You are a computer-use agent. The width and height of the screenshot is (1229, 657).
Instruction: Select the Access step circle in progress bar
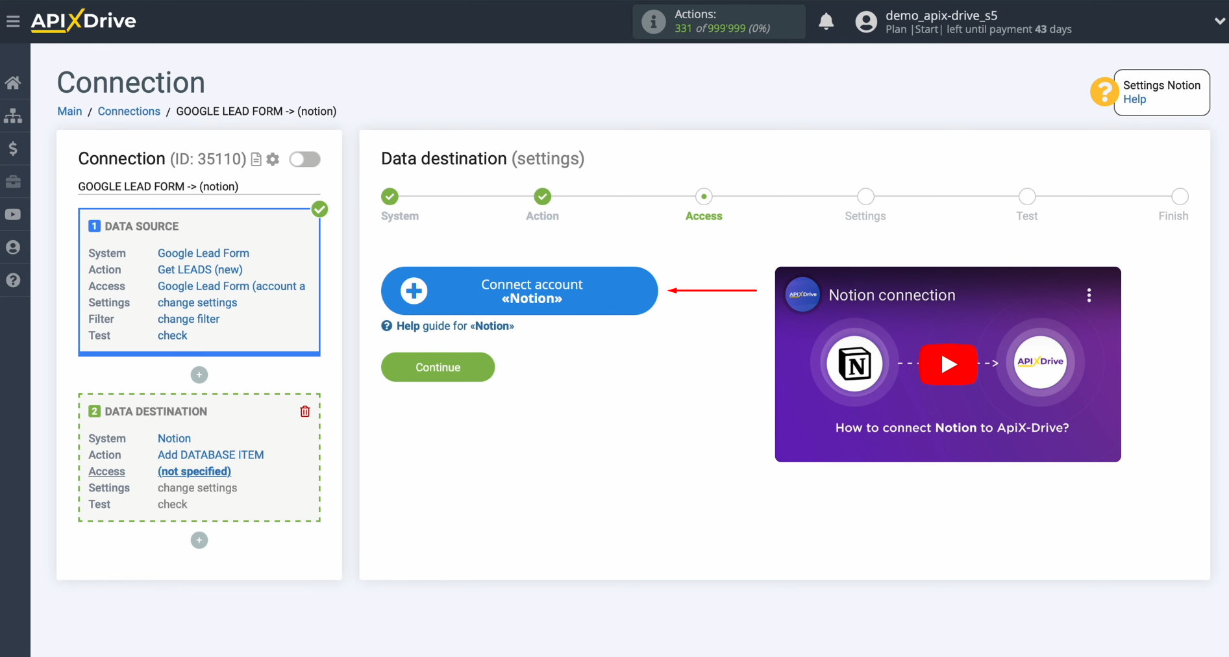[x=704, y=196]
